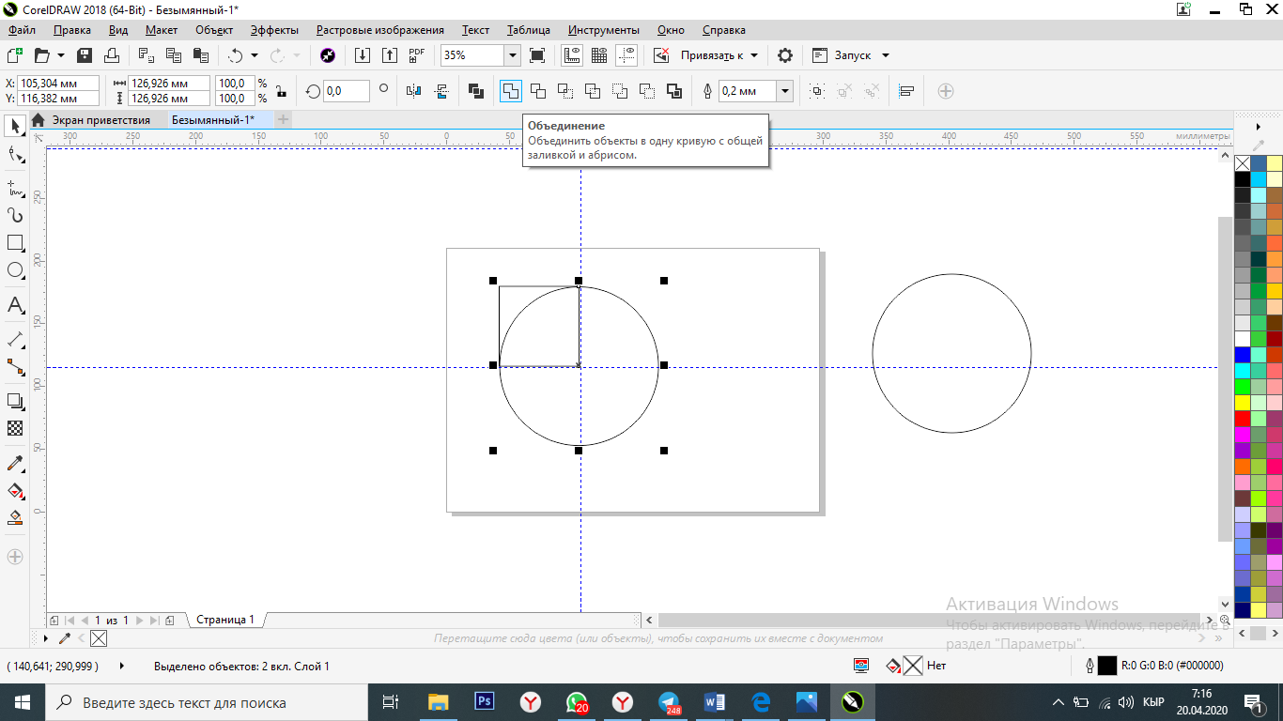Open the outline width 0,2 мм dropdown
The height and width of the screenshot is (721, 1283).
tap(785, 91)
